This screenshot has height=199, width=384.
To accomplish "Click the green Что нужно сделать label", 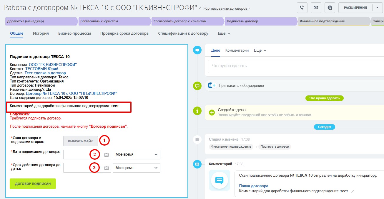I will click(x=325, y=98).
